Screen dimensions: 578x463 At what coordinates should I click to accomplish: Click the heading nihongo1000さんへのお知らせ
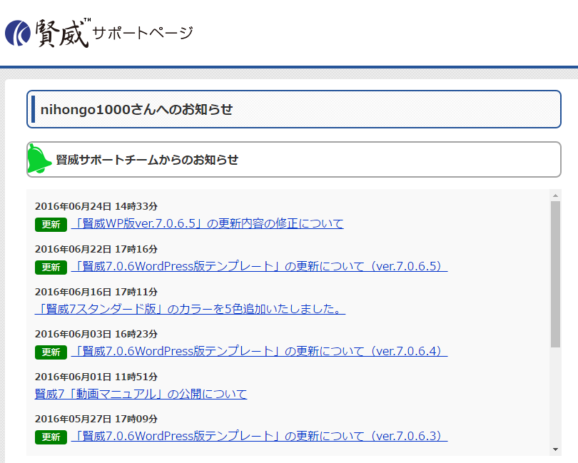point(136,109)
